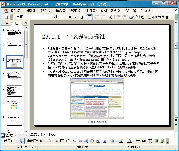
Task: Open the 自选图形 (AutoShapes) dropdown
Action: (37, 141)
